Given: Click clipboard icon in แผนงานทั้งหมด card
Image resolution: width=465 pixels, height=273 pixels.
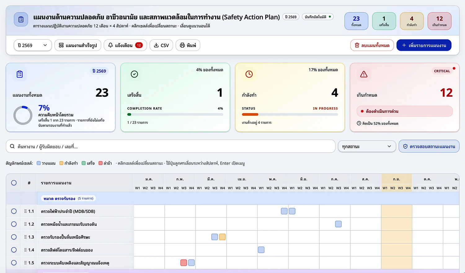Looking at the screenshot, I should (x=20, y=74).
